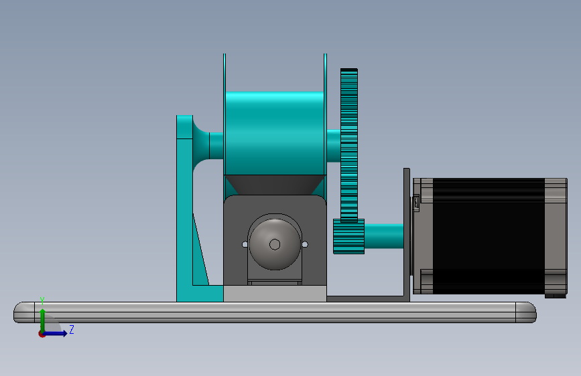Select the gray spherical ball in the housing
The height and width of the screenshot is (376, 581).
coord(275,244)
